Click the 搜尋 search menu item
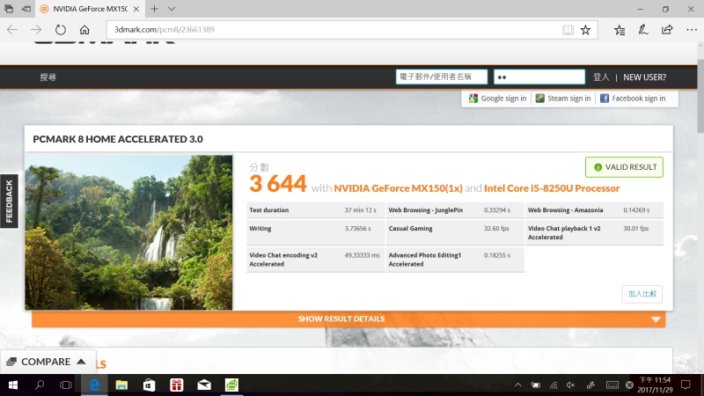This screenshot has width=704, height=396. [x=48, y=77]
